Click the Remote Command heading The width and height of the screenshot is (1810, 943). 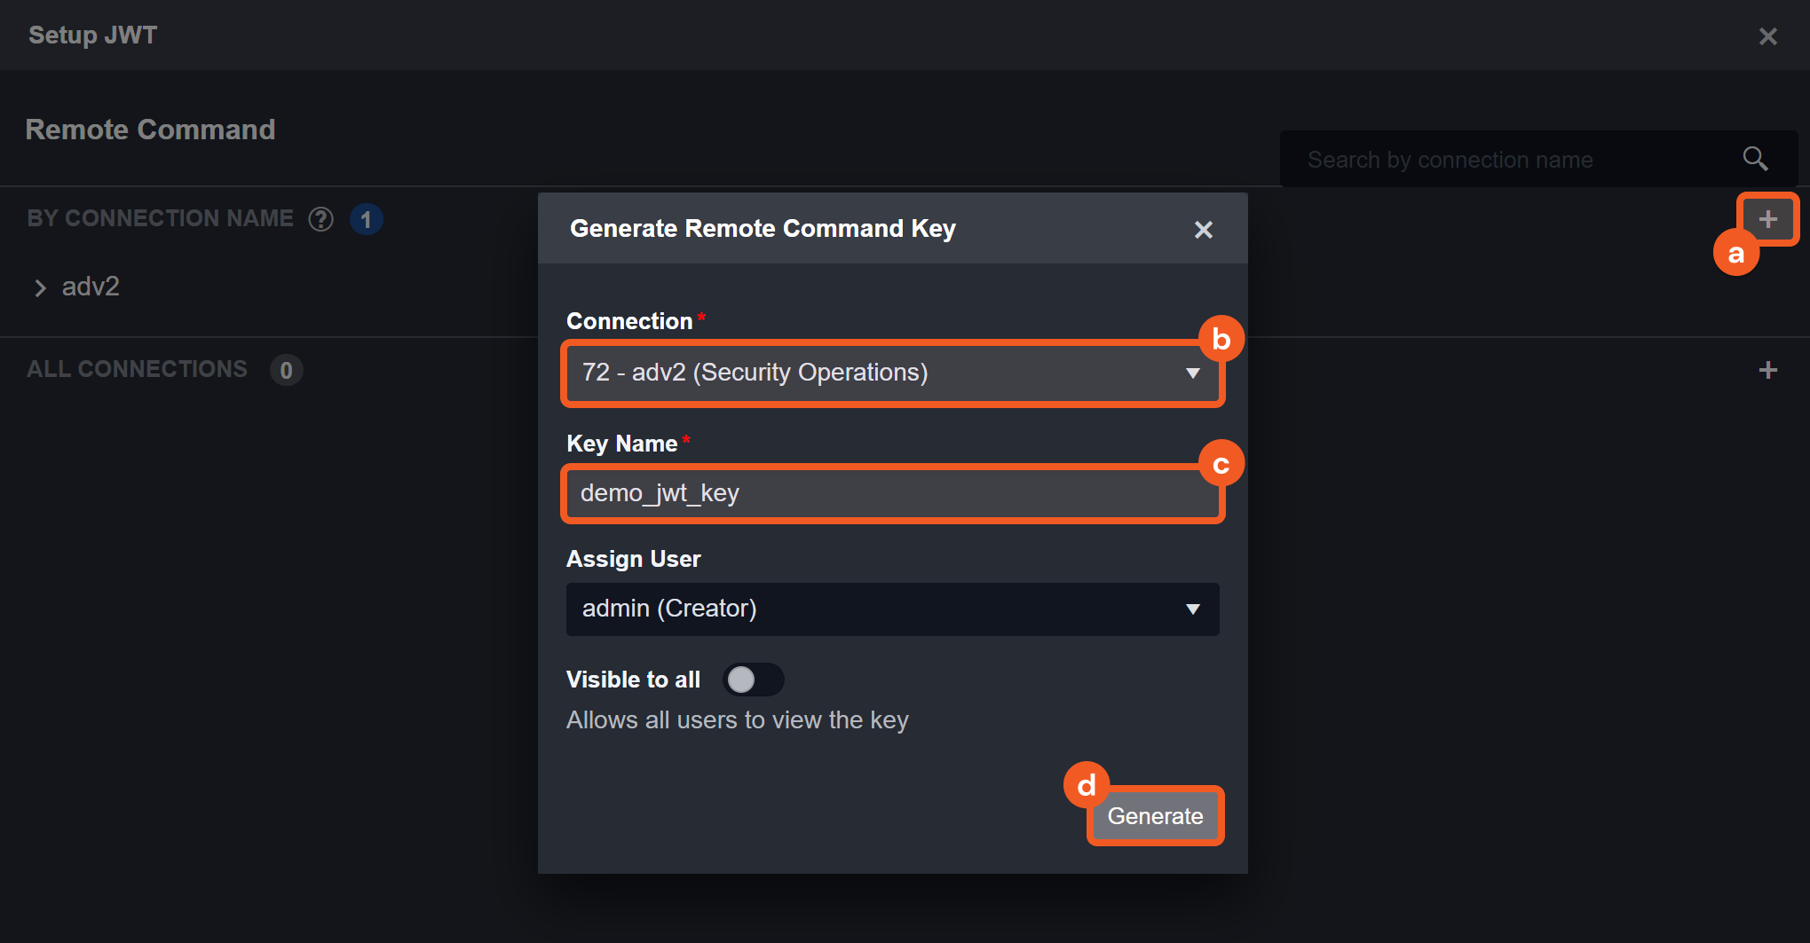tap(150, 130)
